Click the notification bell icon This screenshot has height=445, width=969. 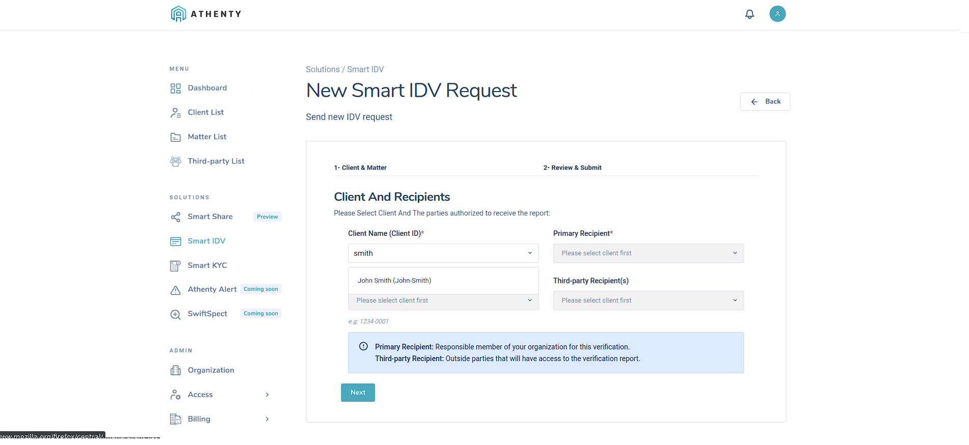click(x=749, y=14)
